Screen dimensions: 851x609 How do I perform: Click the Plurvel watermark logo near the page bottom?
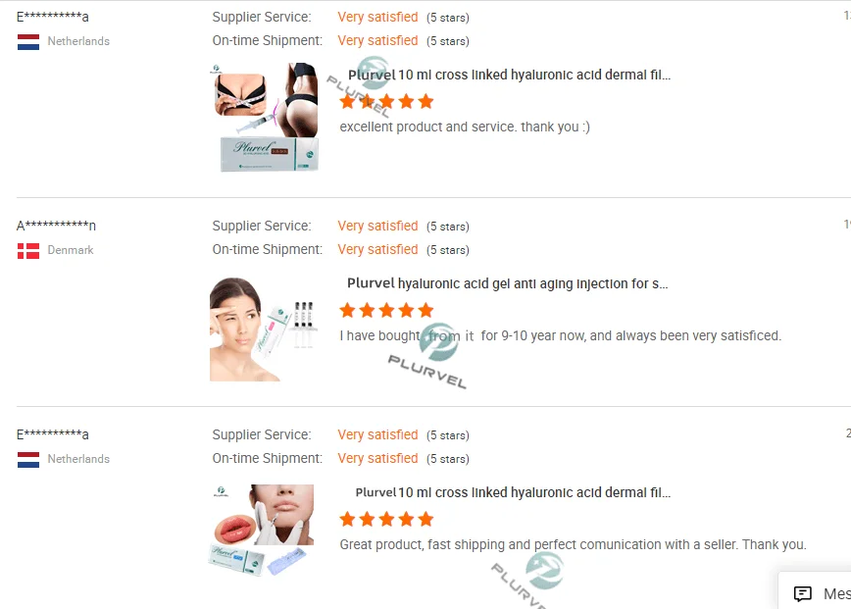(545, 570)
